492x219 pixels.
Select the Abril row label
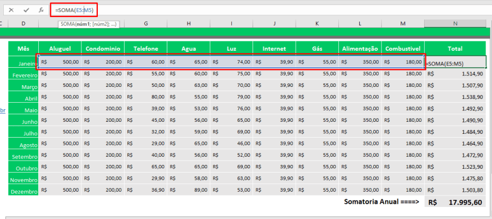point(23,97)
